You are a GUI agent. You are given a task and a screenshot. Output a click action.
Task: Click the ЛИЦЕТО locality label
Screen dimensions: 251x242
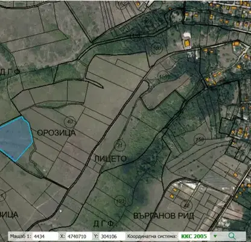(x=110, y=159)
